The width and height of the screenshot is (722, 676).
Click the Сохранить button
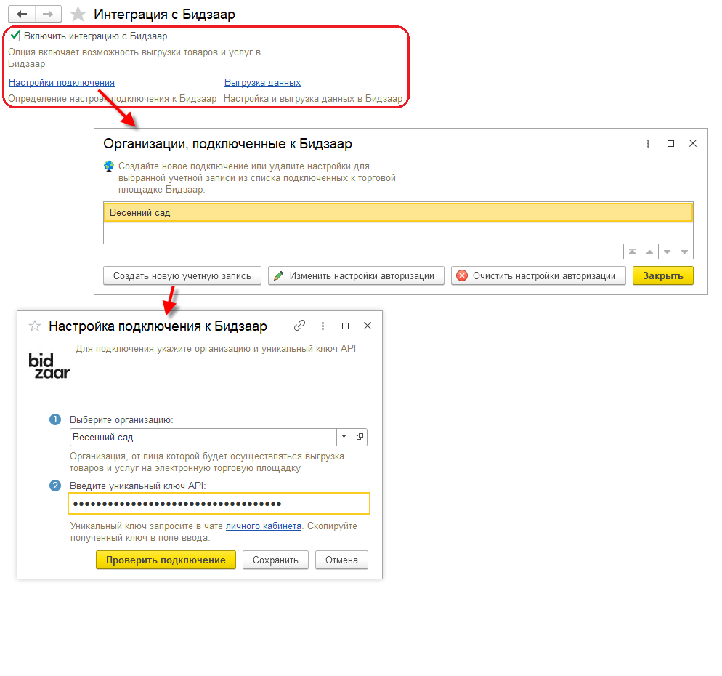tap(275, 560)
